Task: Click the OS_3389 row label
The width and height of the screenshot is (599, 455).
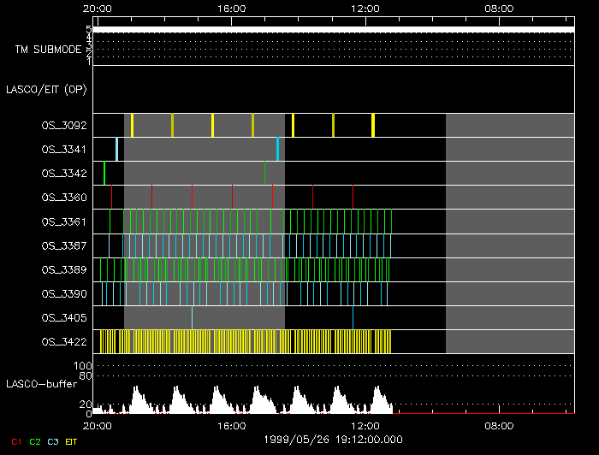Action: (x=64, y=269)
